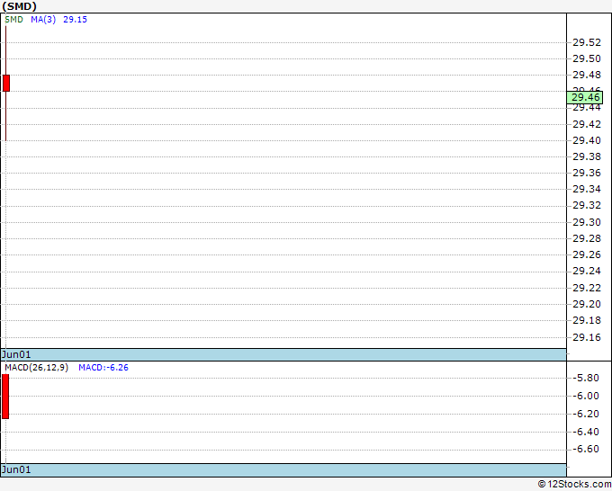Viewport: 612px width, 491px height.
Task: Click the Jun01 date on price chart axis
Action: pyautogui.click(x=16, y=354)
